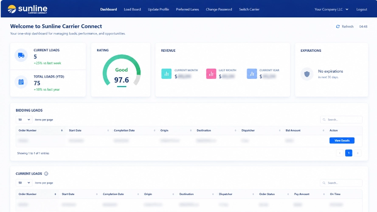Click the pink Last Month chart icon
This screenshot has height=212, width=377.
coord(211,74)
